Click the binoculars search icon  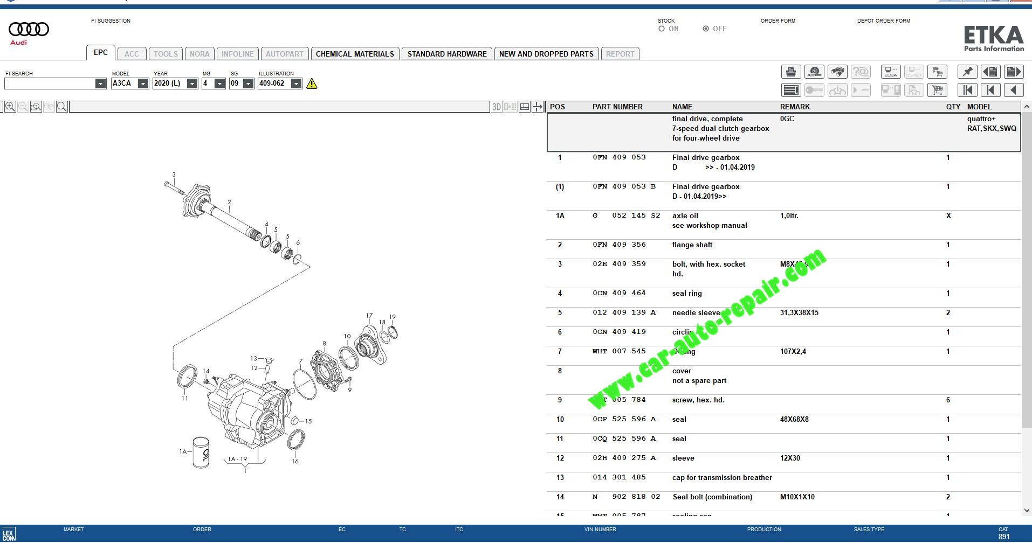point(837,72)
